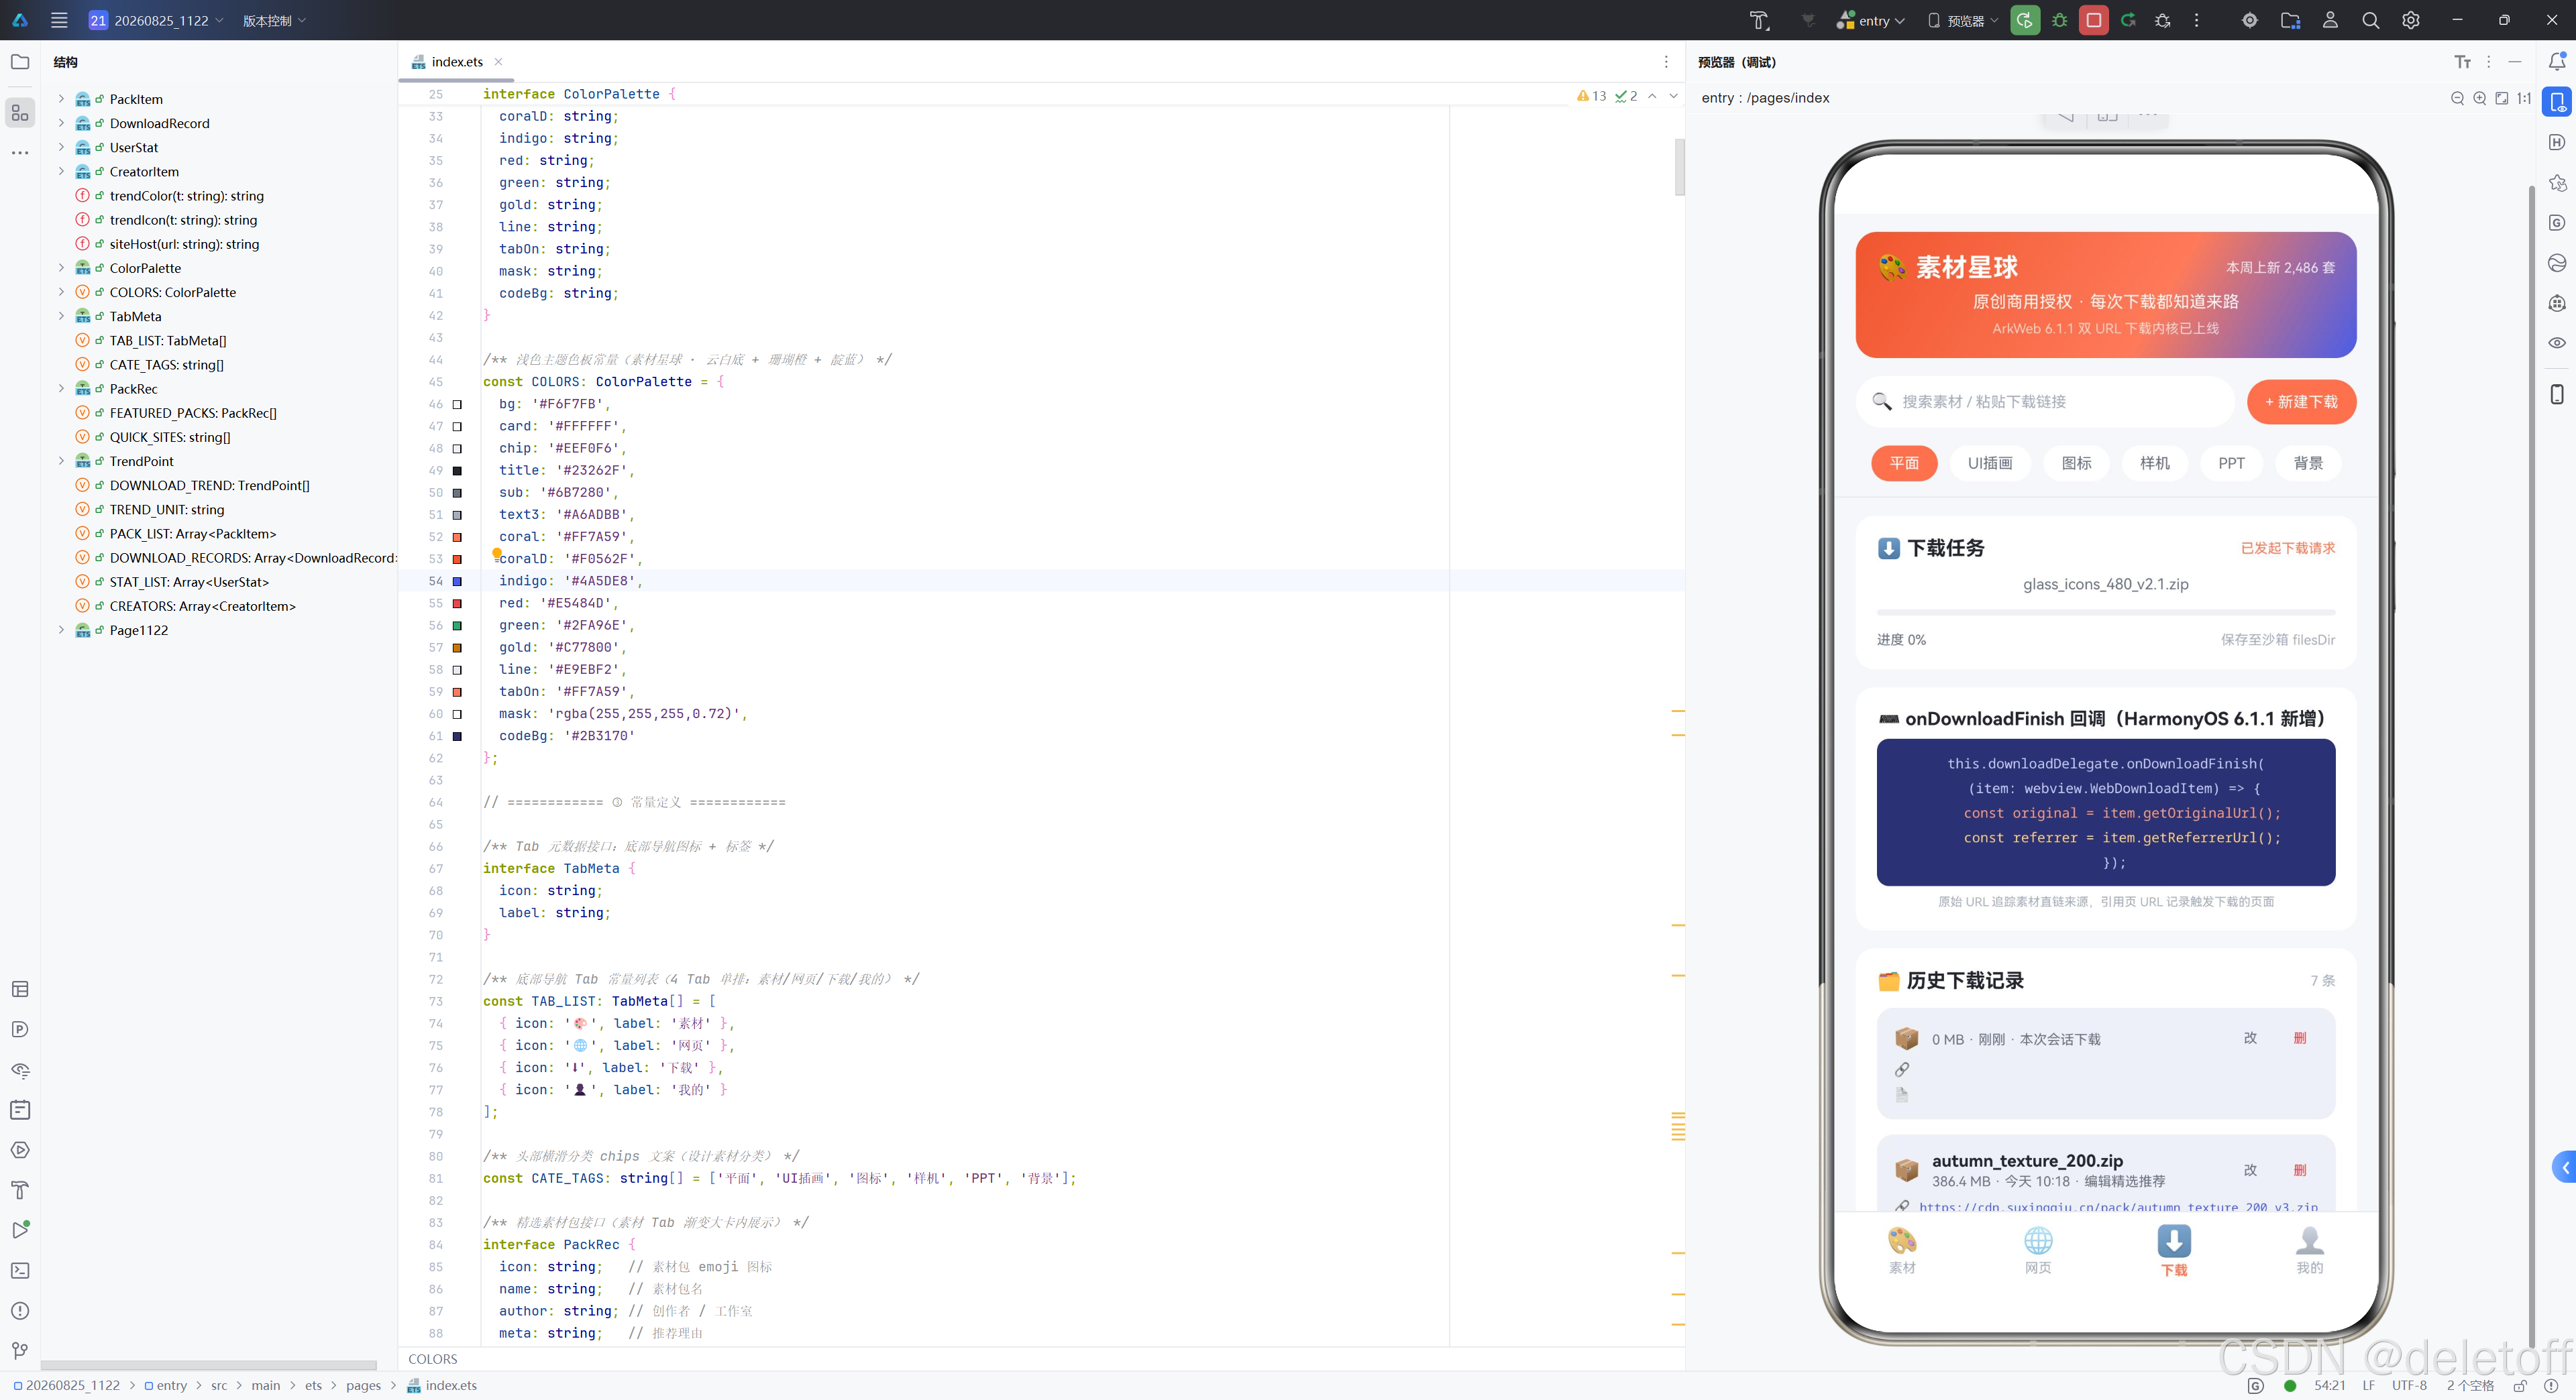Click the red Stop button in toolbar
2576x1400 pixels.
pos(2093,20)
